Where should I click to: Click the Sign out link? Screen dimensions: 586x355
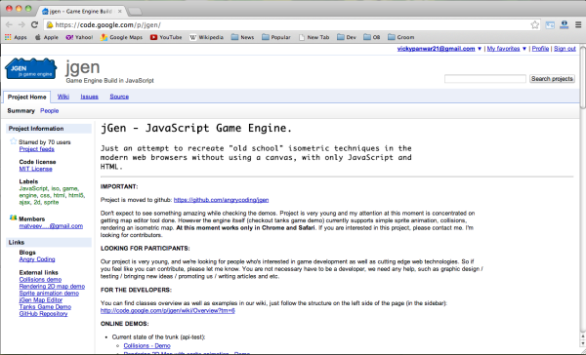[565, 49]
